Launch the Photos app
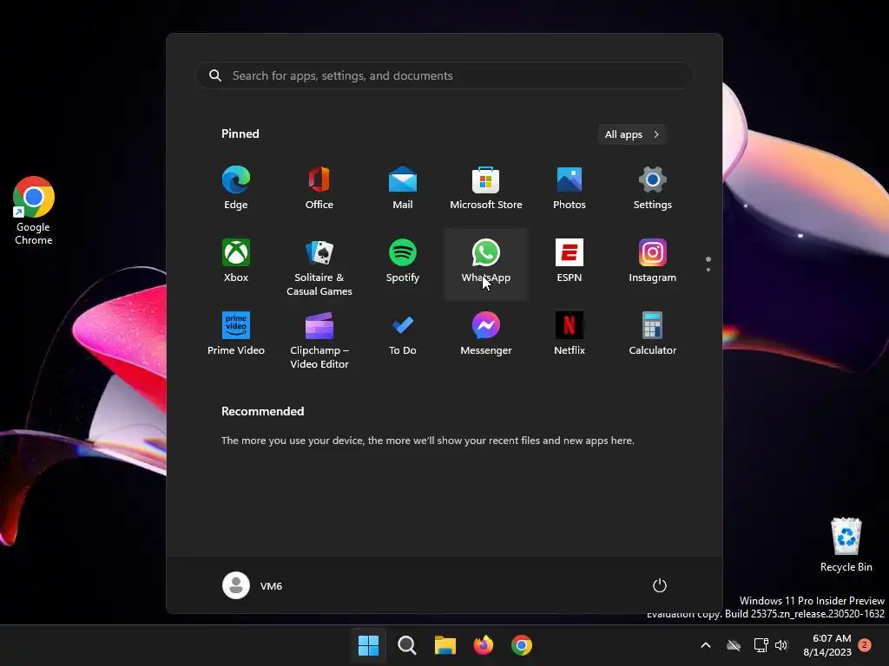 coord(570,188)
